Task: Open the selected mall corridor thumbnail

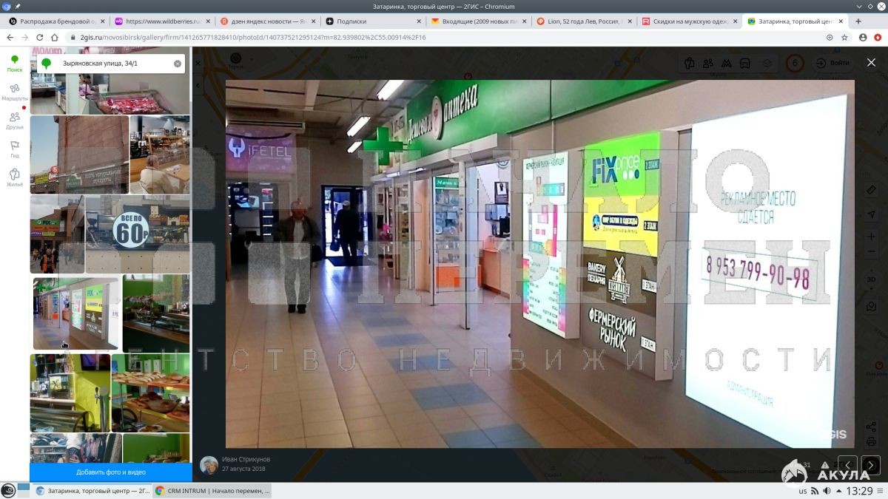Action: tap(75, 313)
